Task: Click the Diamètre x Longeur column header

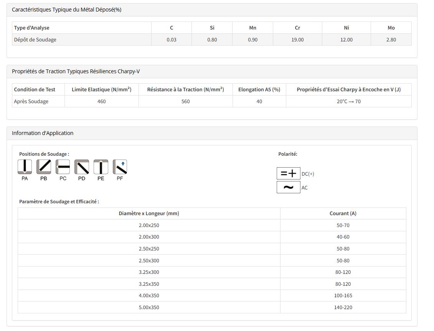Action: coord(149,213)
